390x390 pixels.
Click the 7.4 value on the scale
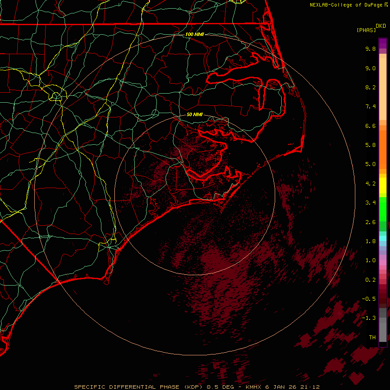coord(370,107)
